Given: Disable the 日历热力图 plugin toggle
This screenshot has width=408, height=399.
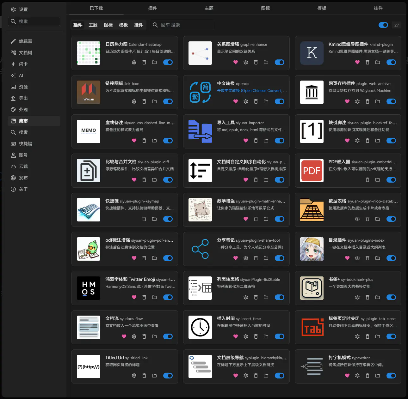Looking at the screenshot, I should tap(168, 62).
